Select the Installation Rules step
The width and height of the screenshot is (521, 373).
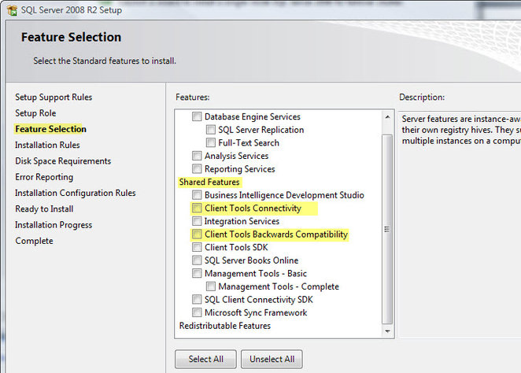47,145
